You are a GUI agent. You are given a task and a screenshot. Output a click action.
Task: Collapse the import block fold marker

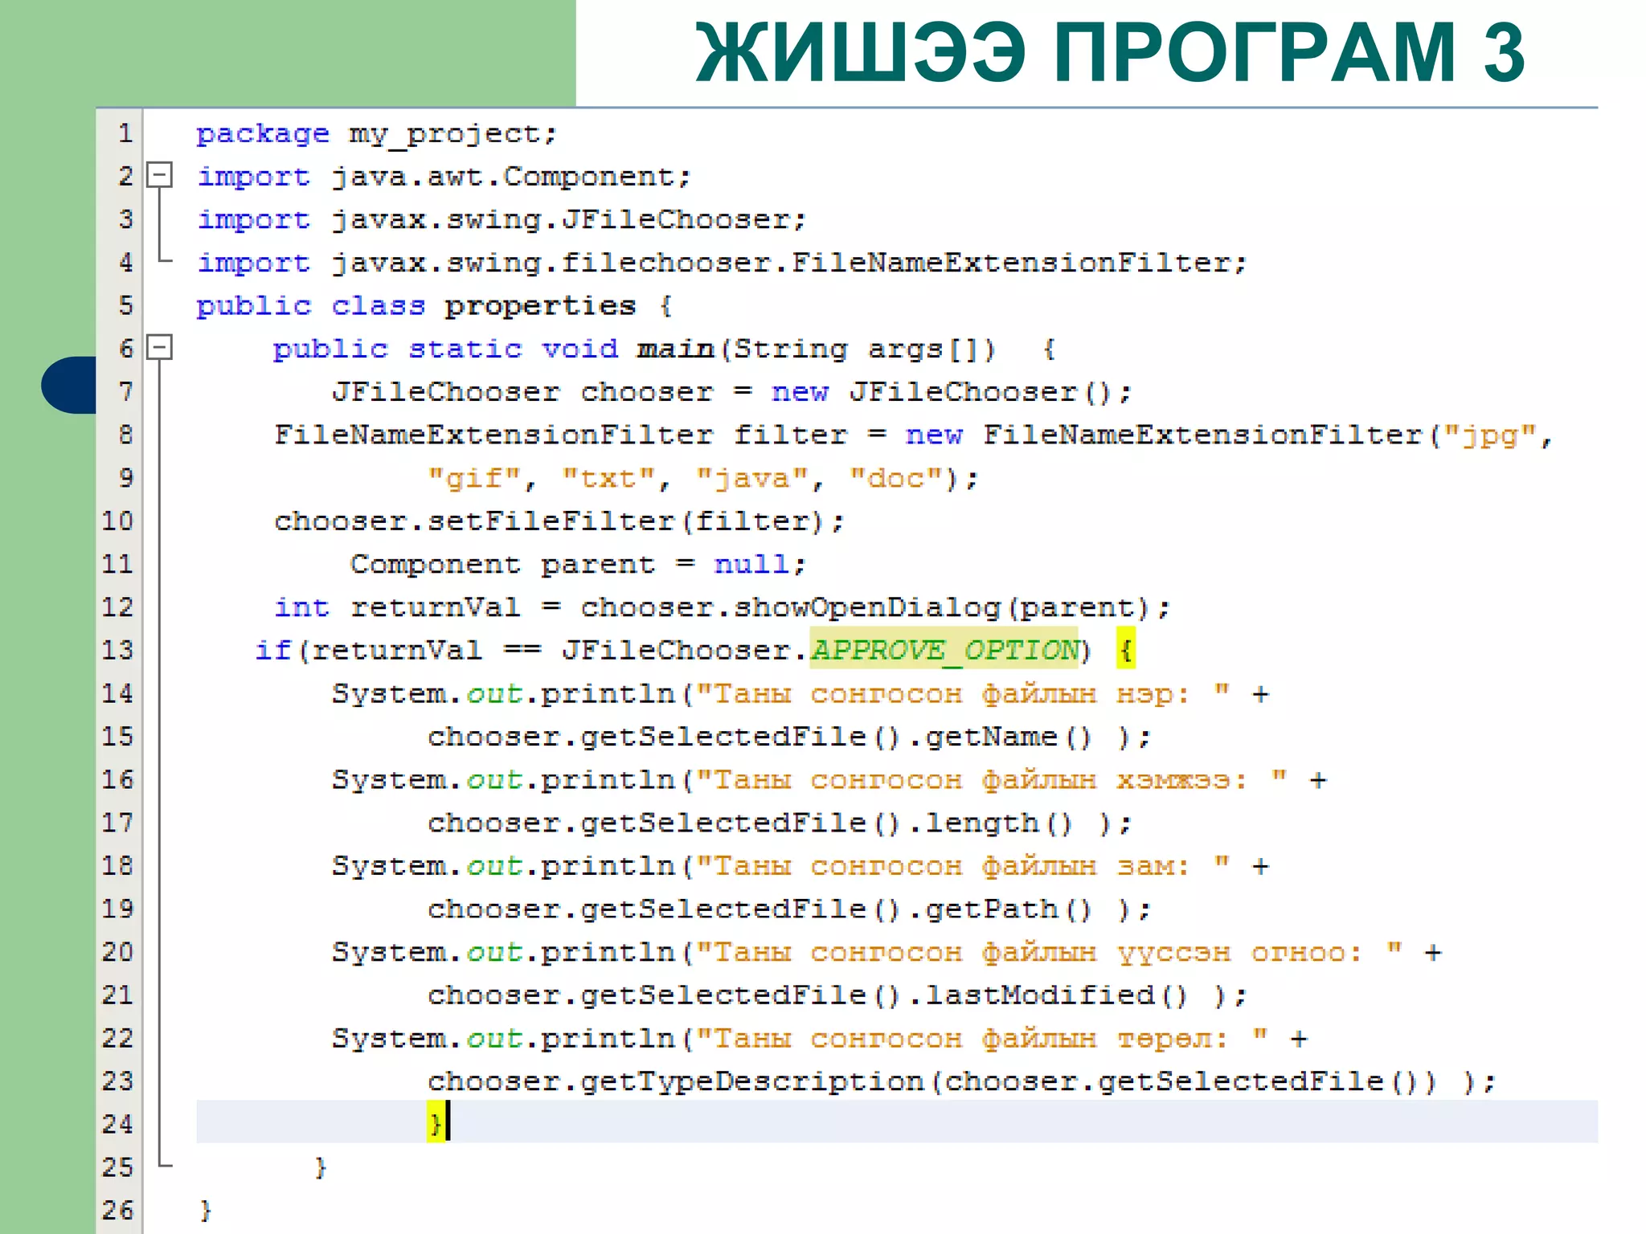(x=160, y=175)
